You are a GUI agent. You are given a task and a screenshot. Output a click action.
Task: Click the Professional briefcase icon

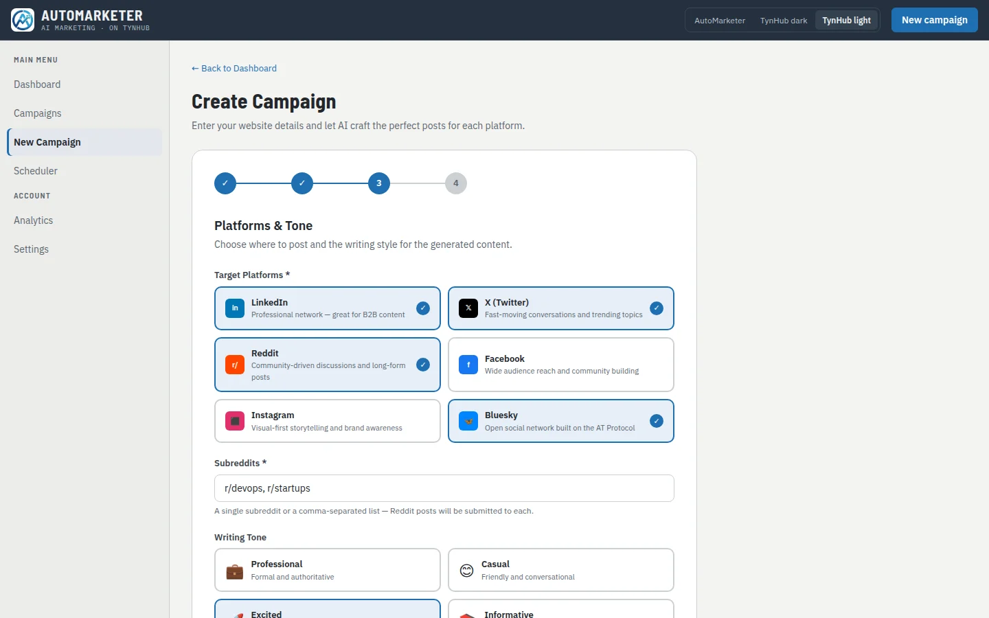pos(235,571)
